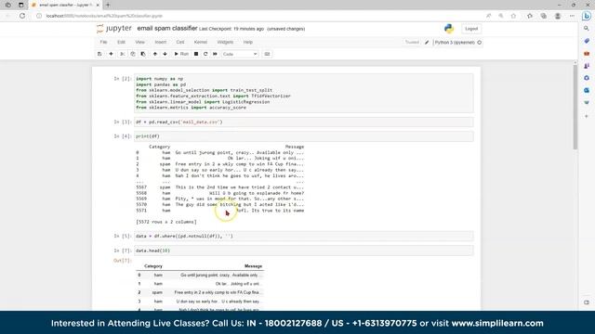Refresh the browser page
Image resolution: width=595 pixels, height=334 pixels.
(x=22, y=16)
